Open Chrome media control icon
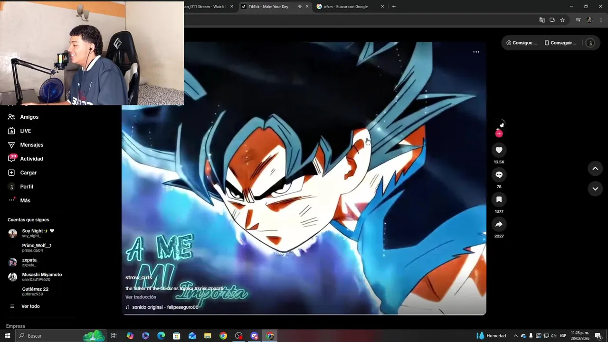This screenshot has height=342, width=608. 578,20
